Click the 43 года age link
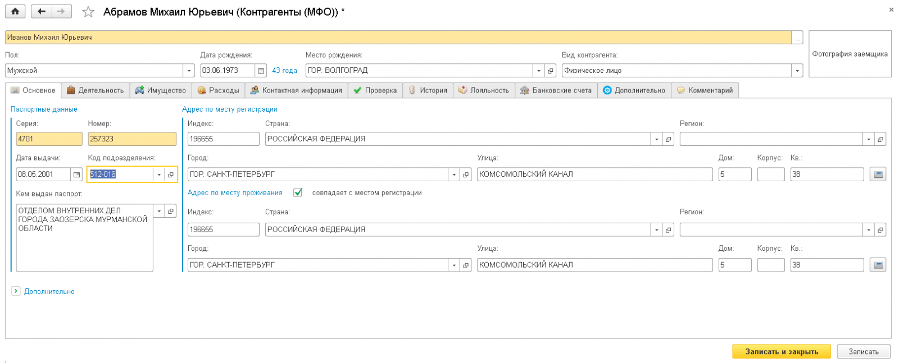This screenshot has height=363, width=899. point(284,71)
